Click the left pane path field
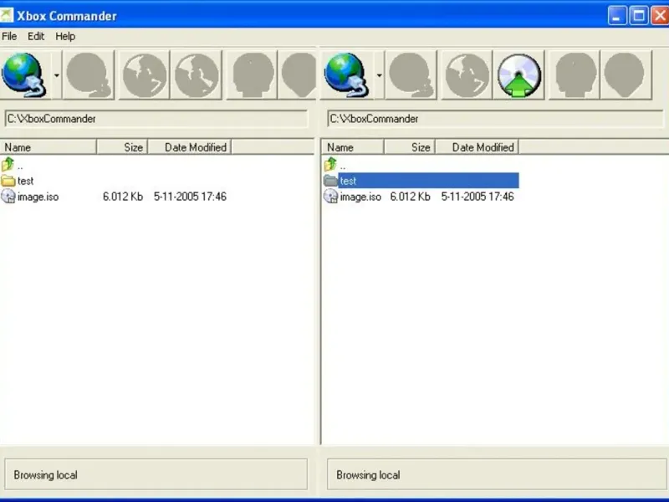669x502 pixels. point(156,119)
